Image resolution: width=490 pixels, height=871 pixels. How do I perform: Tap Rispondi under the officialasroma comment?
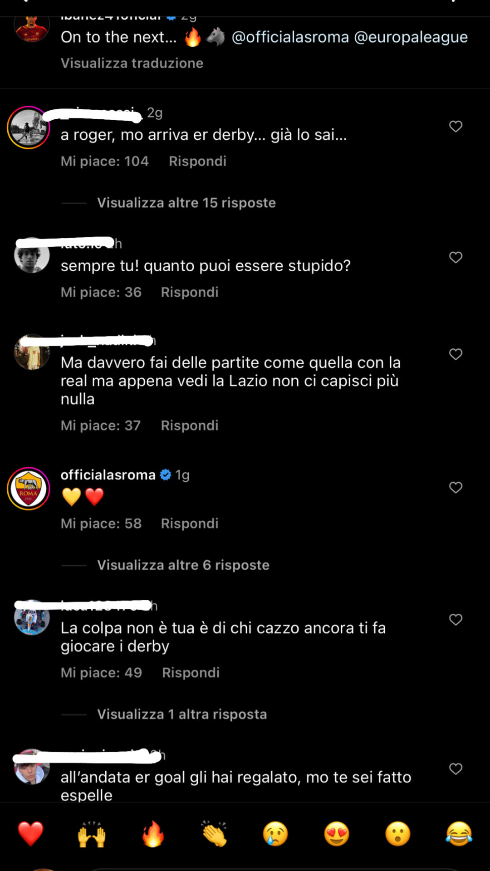(x=190, y=524)
